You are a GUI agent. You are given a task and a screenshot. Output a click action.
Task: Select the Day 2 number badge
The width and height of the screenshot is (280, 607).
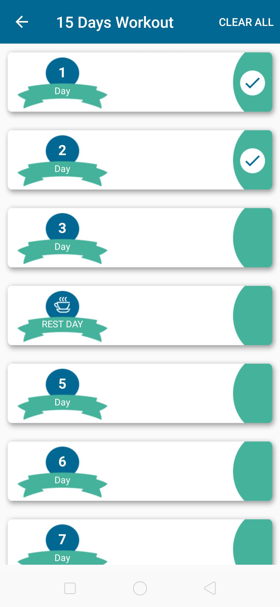click(x=62, y=150)
